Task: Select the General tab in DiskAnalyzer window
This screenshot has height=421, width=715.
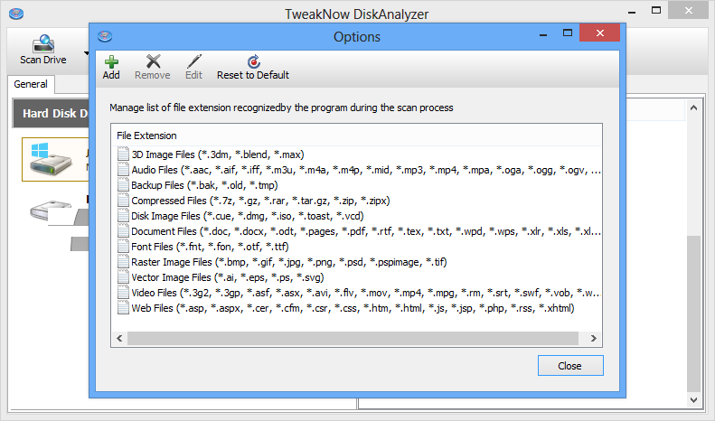Action: [x=31, y=84]
